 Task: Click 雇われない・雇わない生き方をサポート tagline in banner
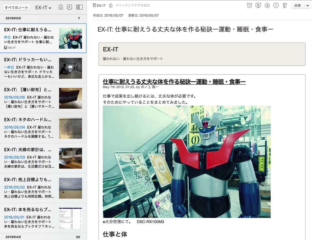133,59
